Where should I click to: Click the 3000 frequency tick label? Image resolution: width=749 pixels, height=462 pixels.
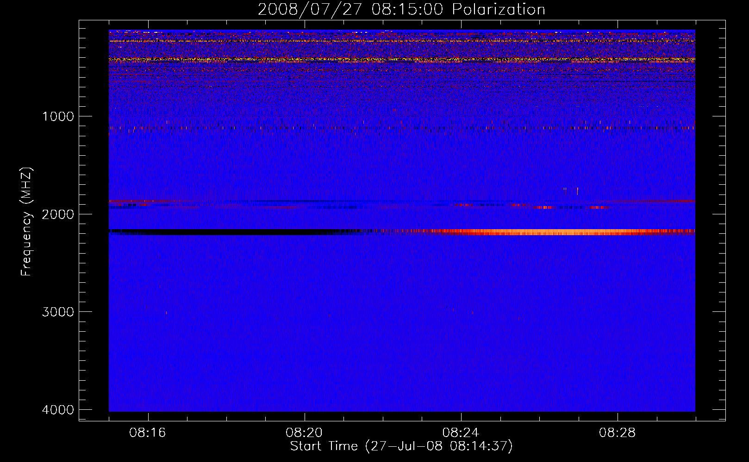click(58, 312)
